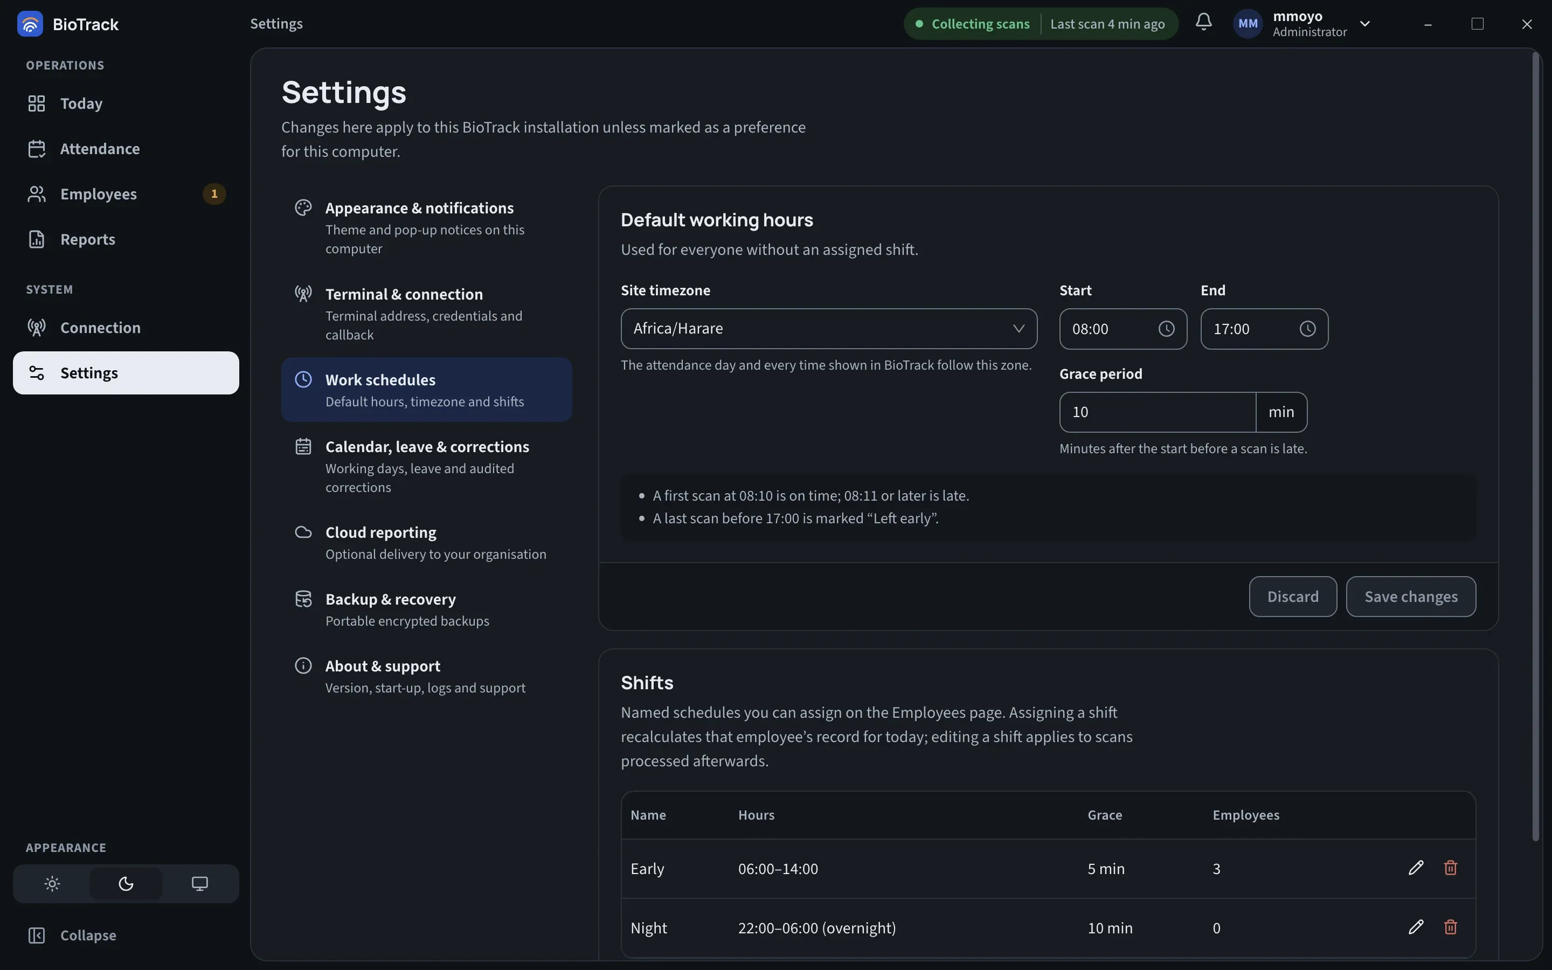Delete the Early shift
Screen dimensions: 1552x970
click(1450, 868)
